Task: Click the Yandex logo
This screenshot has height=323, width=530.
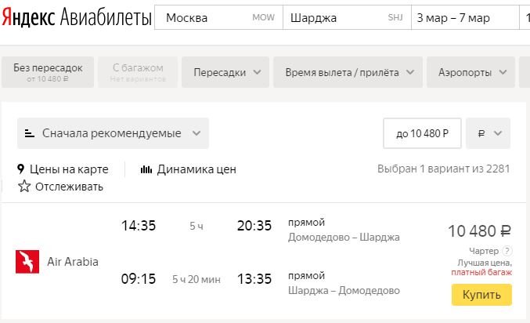Action: pos(29,18)
